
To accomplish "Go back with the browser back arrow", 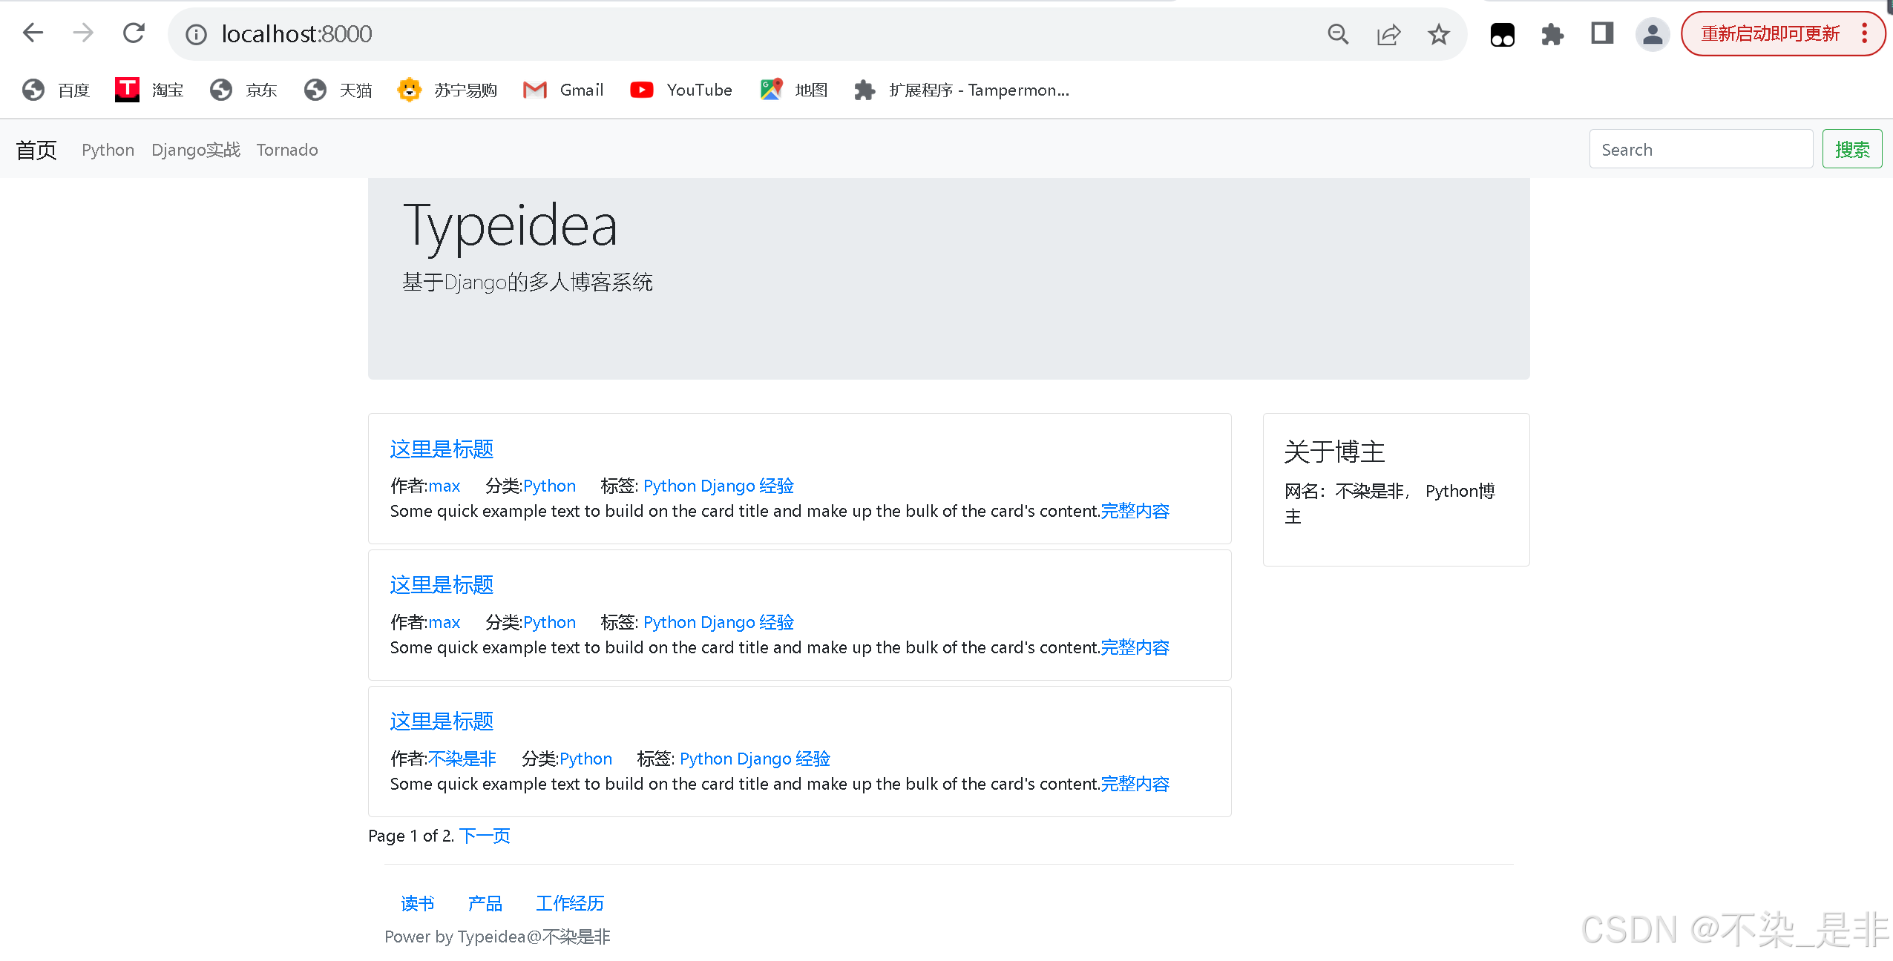I will tap(33, 33).
